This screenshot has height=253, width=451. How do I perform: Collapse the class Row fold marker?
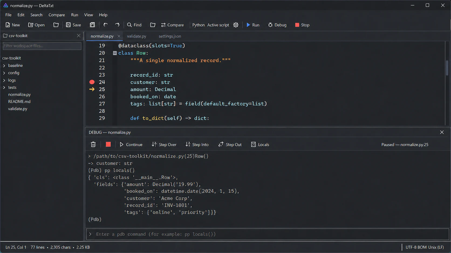(x=115, y=53)
